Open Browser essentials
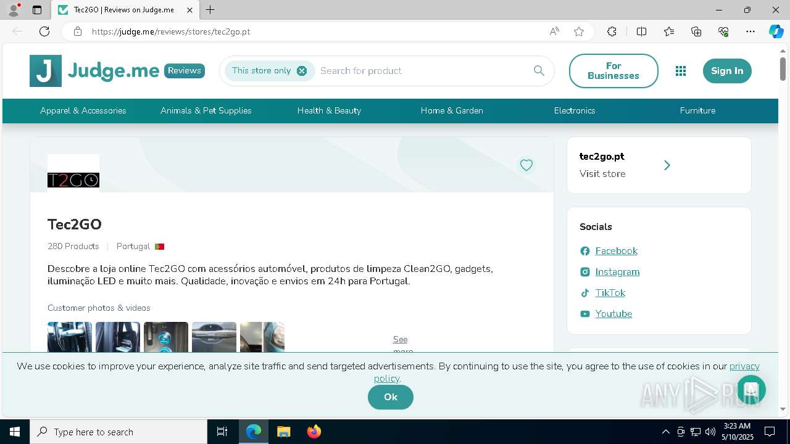 723,31
